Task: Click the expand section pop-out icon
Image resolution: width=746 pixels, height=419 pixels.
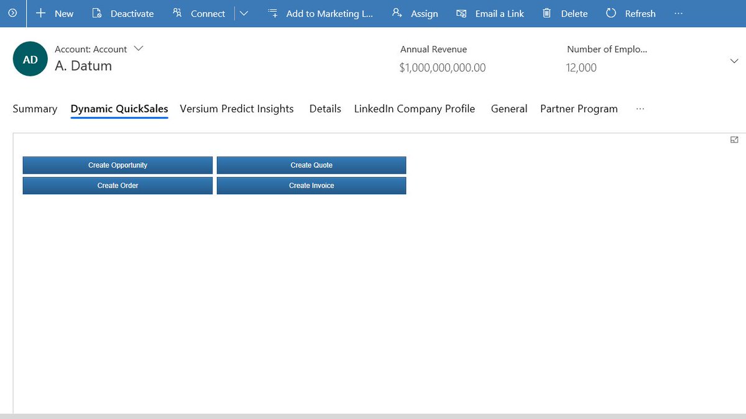Action: point(734,140)
